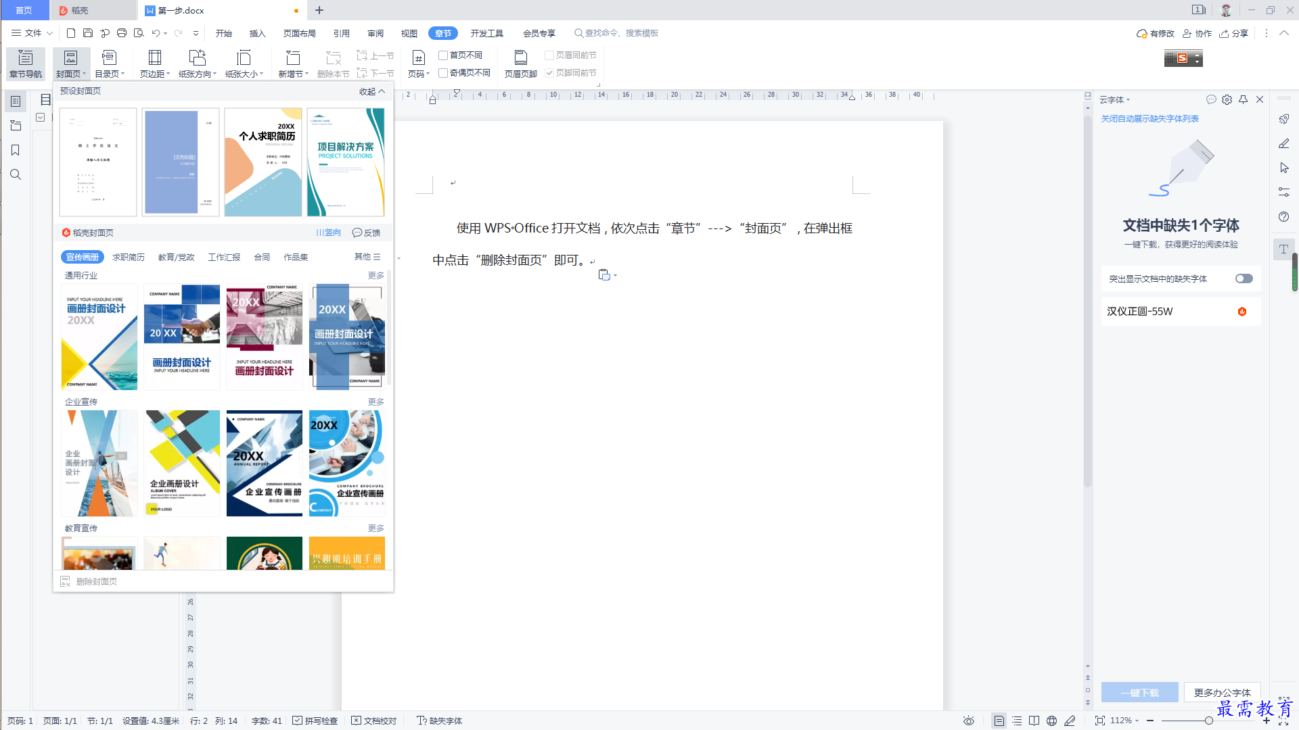Open the 页码 page number dropdown
Image resolution: width=1299 pixels, height=730 pixels.
pyautogui.click(x=419, y=74)
